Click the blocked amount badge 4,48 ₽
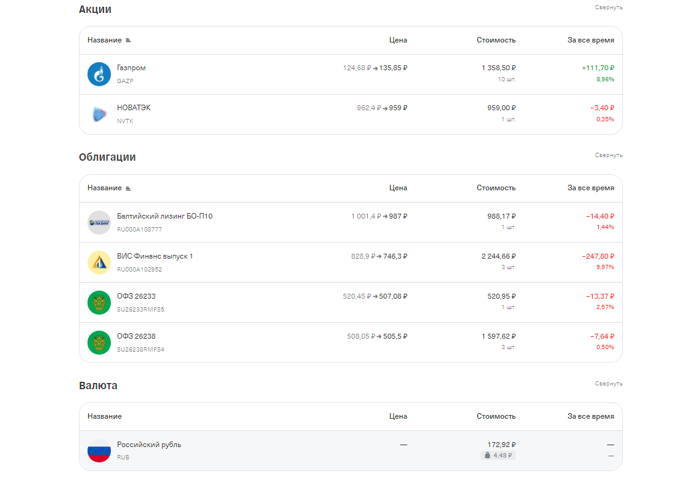Screen dimensions: 685x500 (x=498, y=456)
